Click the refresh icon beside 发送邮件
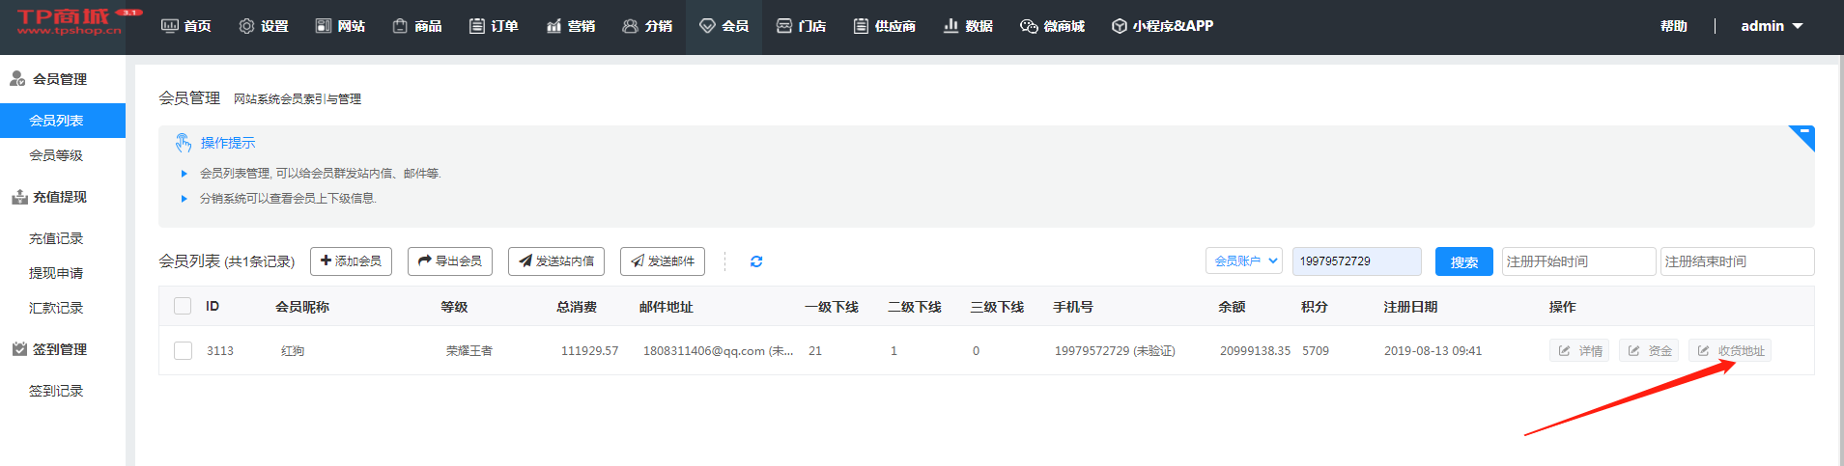This screenshot has width=1844, height=466. pos(756,261)
